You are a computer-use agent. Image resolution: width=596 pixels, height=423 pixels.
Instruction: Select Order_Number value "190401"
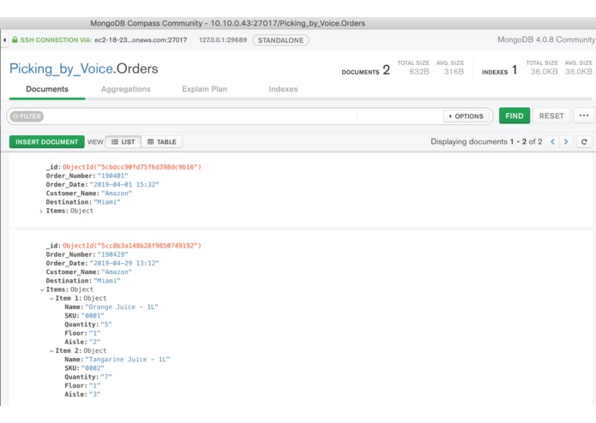112,176
